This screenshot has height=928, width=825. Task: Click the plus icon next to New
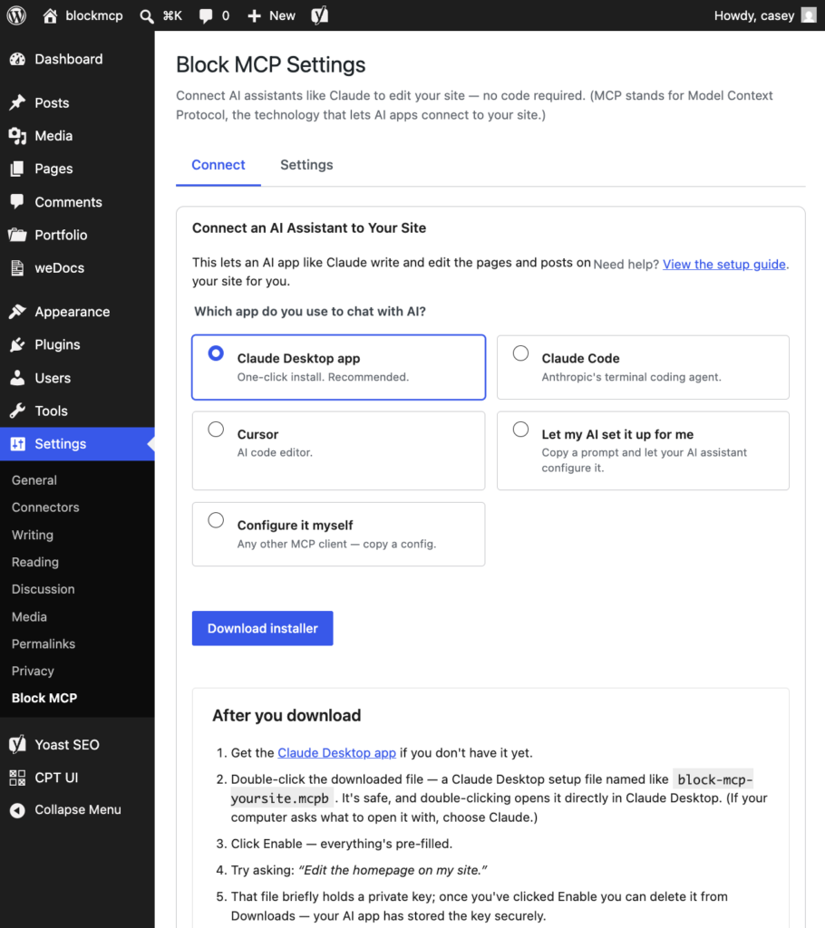point(254,16)
